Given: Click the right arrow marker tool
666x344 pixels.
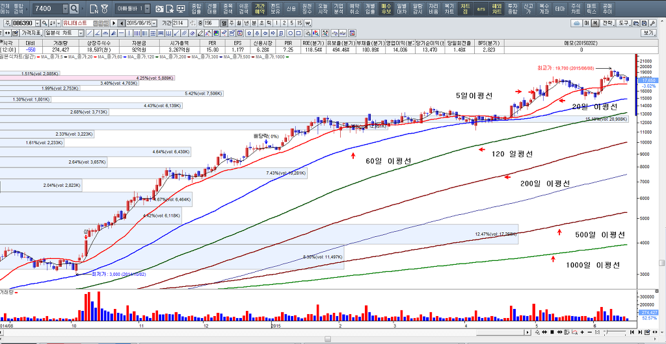Looking at the screenshot, I should coord(273,32).
